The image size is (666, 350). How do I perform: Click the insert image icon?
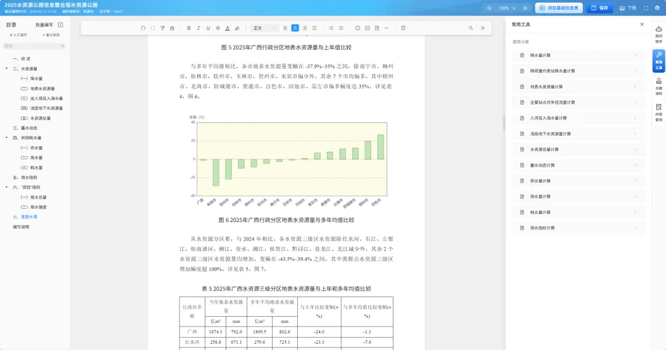(368, 28)
